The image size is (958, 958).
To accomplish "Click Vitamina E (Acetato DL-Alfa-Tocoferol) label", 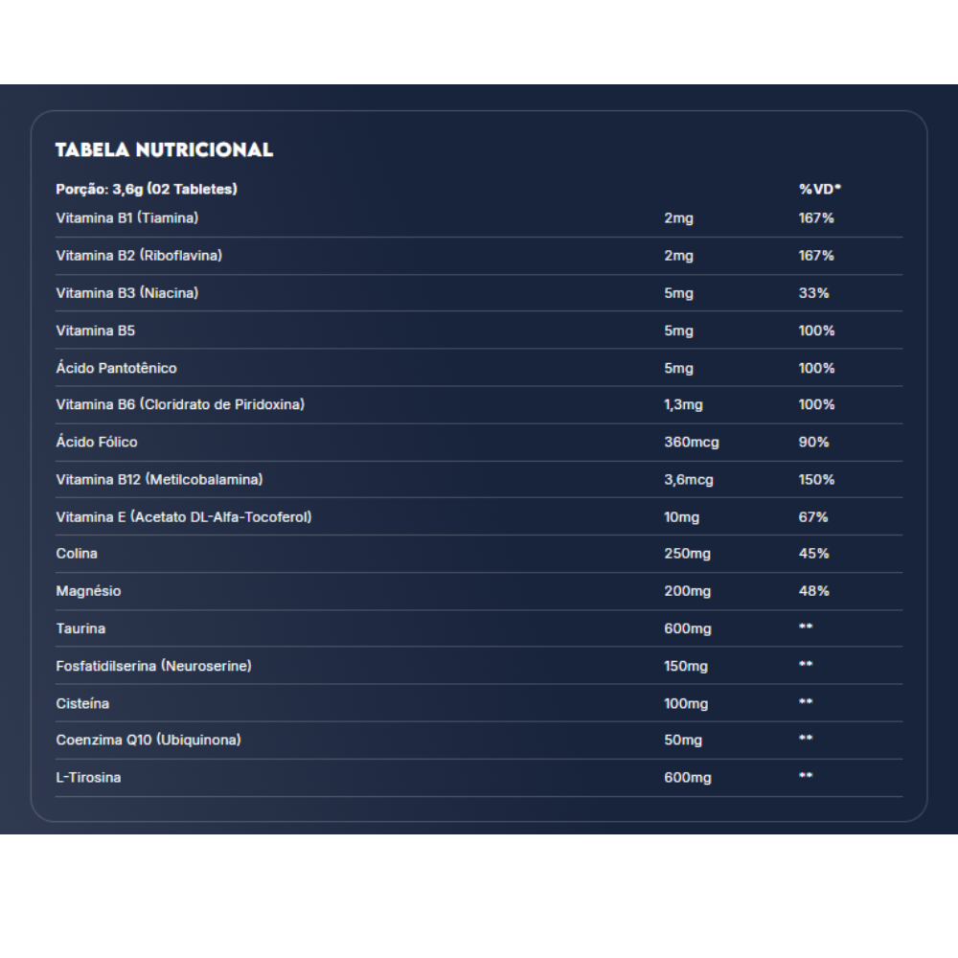I will pos(184,516).
